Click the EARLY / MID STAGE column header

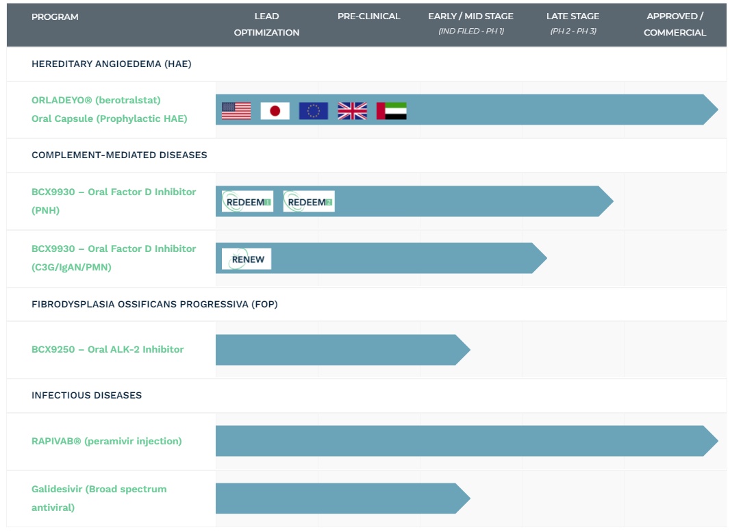pyautogui.click(x=470, y=23)
